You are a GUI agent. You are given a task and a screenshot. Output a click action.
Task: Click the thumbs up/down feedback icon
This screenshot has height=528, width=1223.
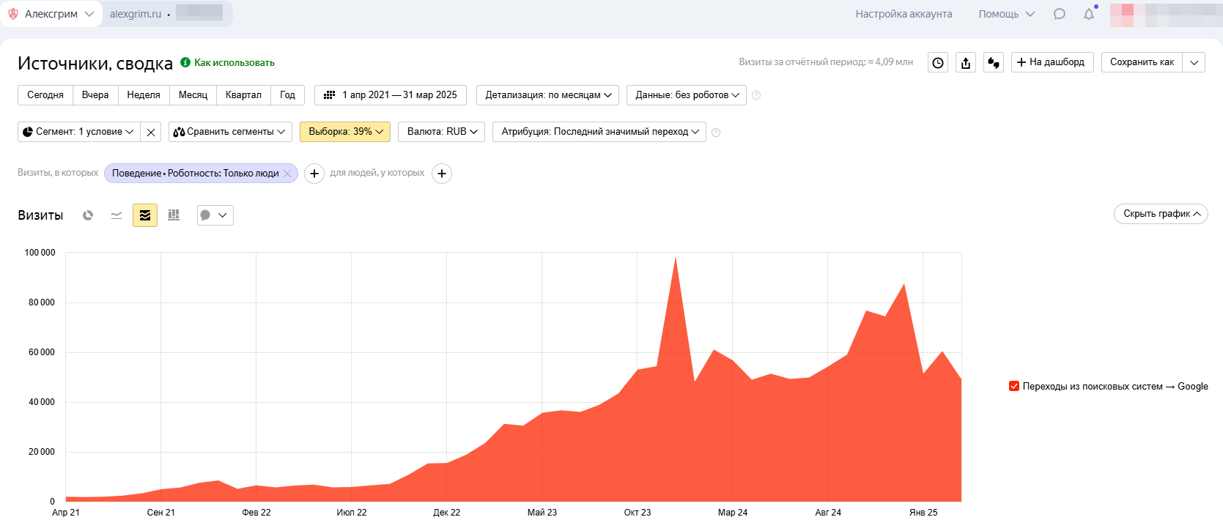pos(994,62)
